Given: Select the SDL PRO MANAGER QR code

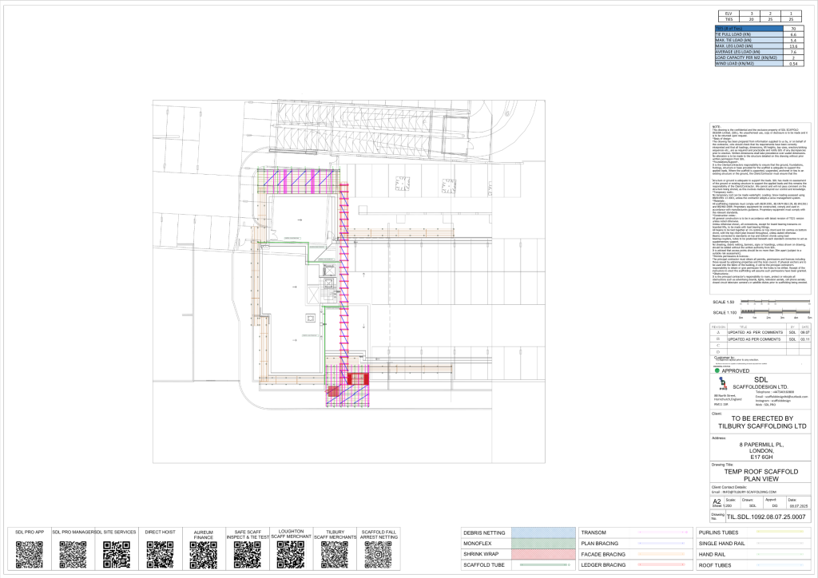Looking at the screenshot, I should (x=73, y=555).
